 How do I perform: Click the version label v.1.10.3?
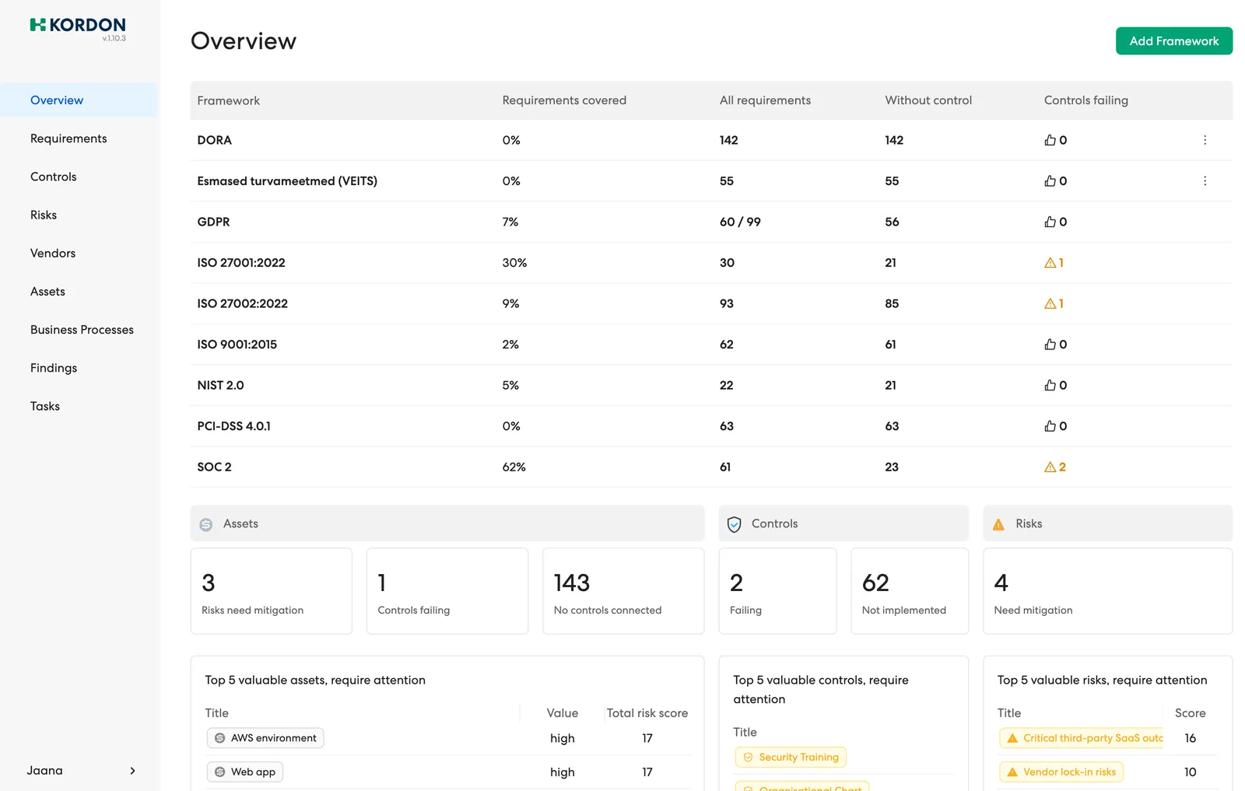[x=114, y=38]
